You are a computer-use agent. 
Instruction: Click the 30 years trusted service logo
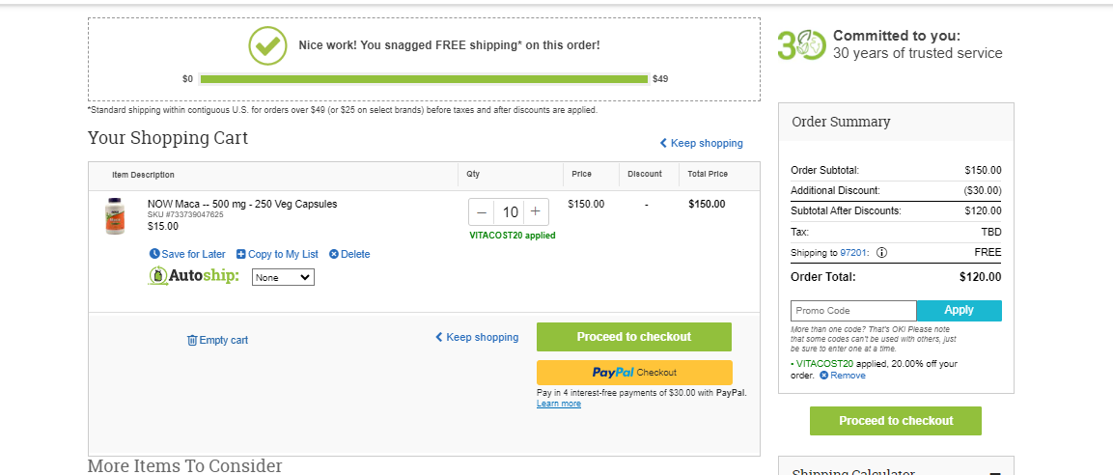tap(801, 45)
